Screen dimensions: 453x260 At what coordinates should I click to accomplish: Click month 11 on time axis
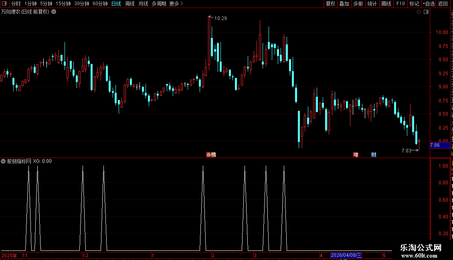tap(25, 255)
